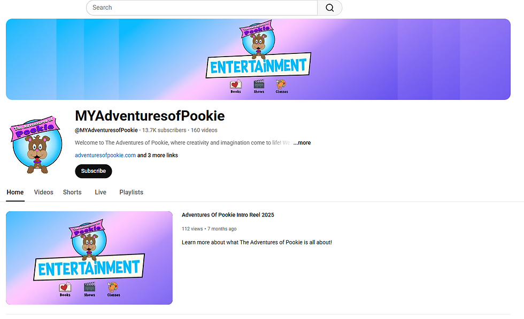The width and height of the screenshot is (524, 319).
Task: Click inside the Search text field
Action: pyautogui.click(x=202, y=7)
